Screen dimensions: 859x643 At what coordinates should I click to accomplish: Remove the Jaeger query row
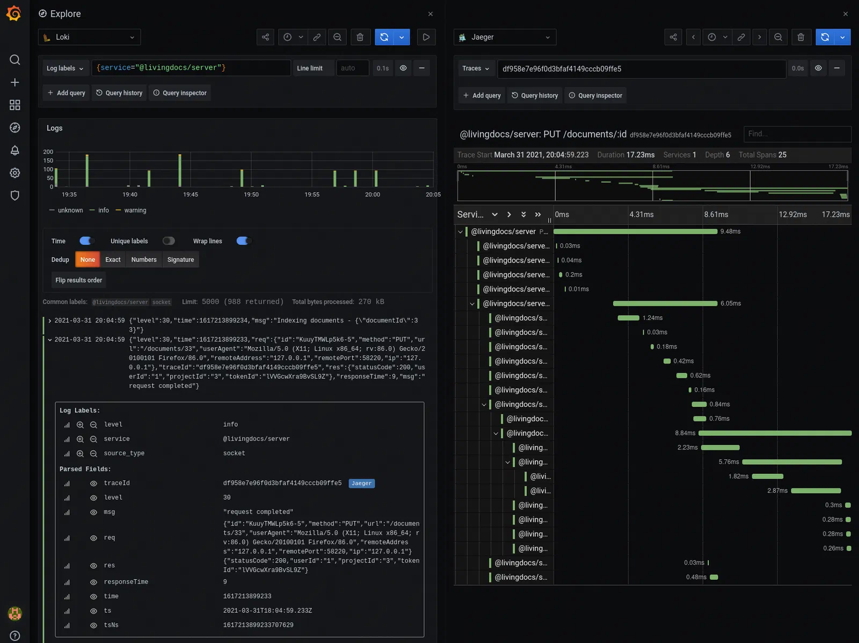point(836,68)
